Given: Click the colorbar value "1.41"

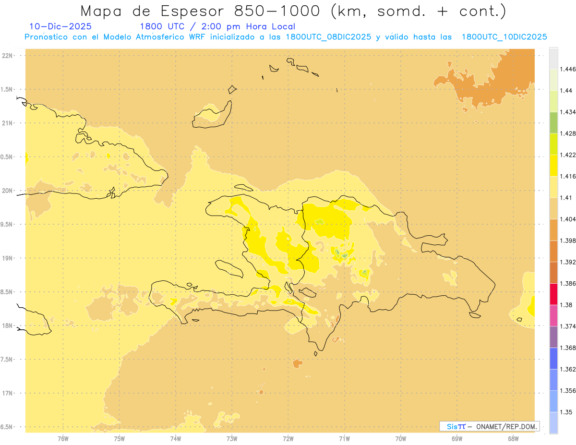Looking at the screenshot, I should point(567,198).
